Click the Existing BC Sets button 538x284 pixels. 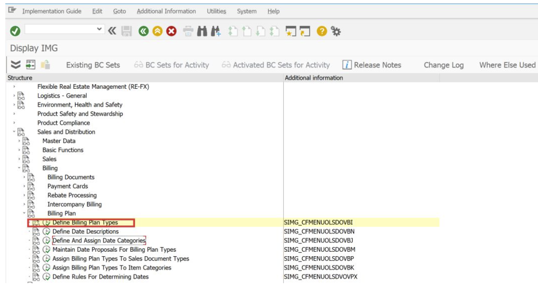pos(93,65)
